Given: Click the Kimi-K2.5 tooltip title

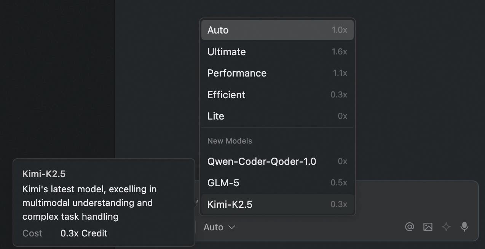Looking at the screenshot, I should (44, 174).
